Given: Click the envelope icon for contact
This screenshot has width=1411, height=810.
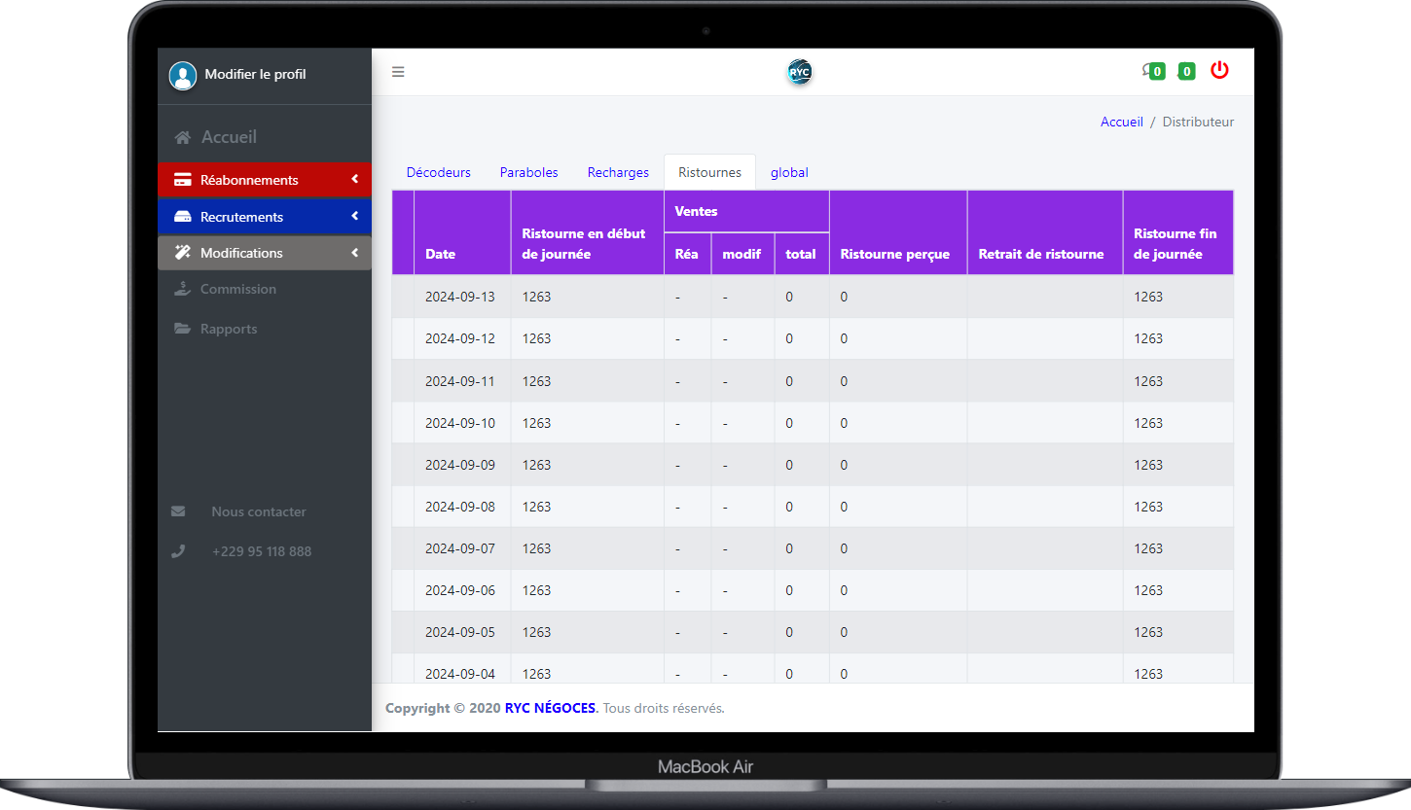Looking at the screenshot, I should click(x=178, y=511).
